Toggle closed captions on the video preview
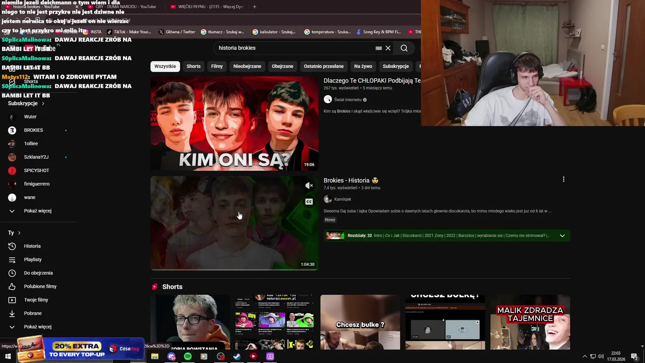Image resolution: width=645 pixels, height=363 pixels. click(x=309, y=202)
